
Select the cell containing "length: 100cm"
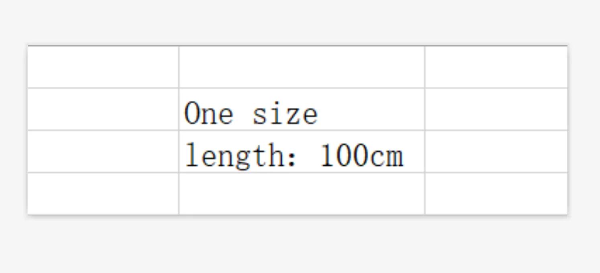click(302, 151)
